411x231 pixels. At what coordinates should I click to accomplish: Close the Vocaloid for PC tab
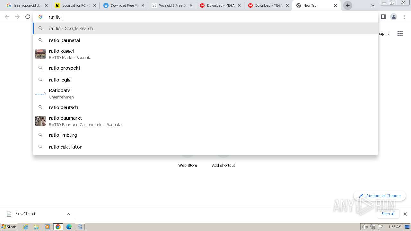[95, 5]
